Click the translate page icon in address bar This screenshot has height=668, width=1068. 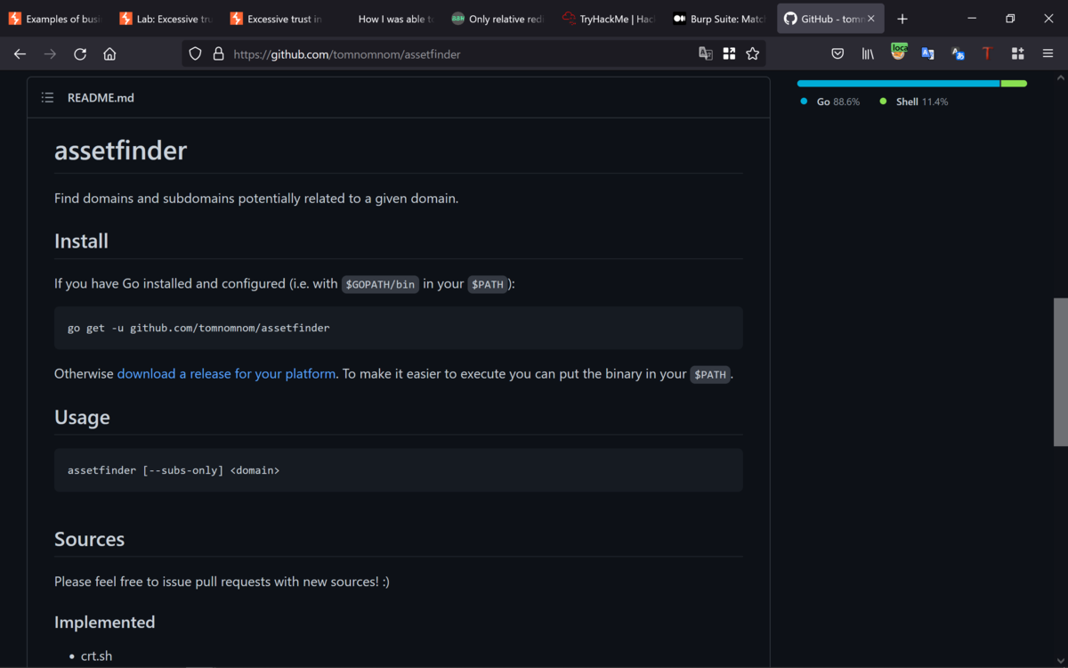coord(706,53)
